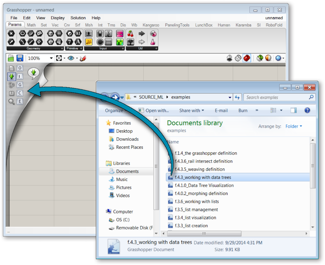Switch to the Math component tab

click(31, 25)
